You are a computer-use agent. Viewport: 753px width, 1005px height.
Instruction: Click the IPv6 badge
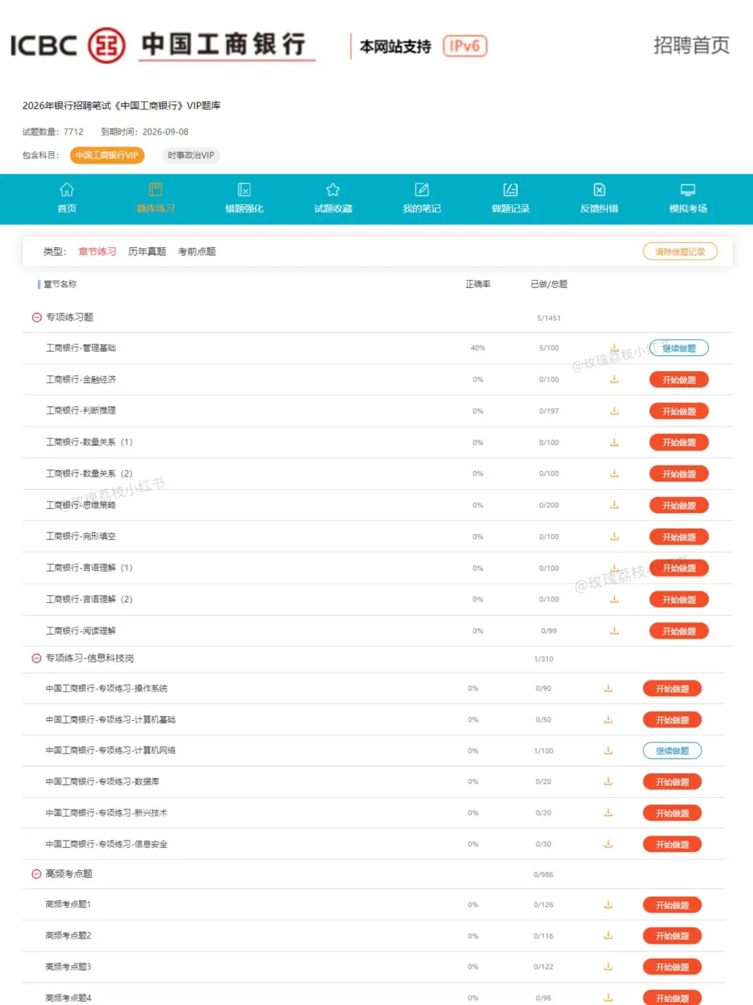(465, 46)
